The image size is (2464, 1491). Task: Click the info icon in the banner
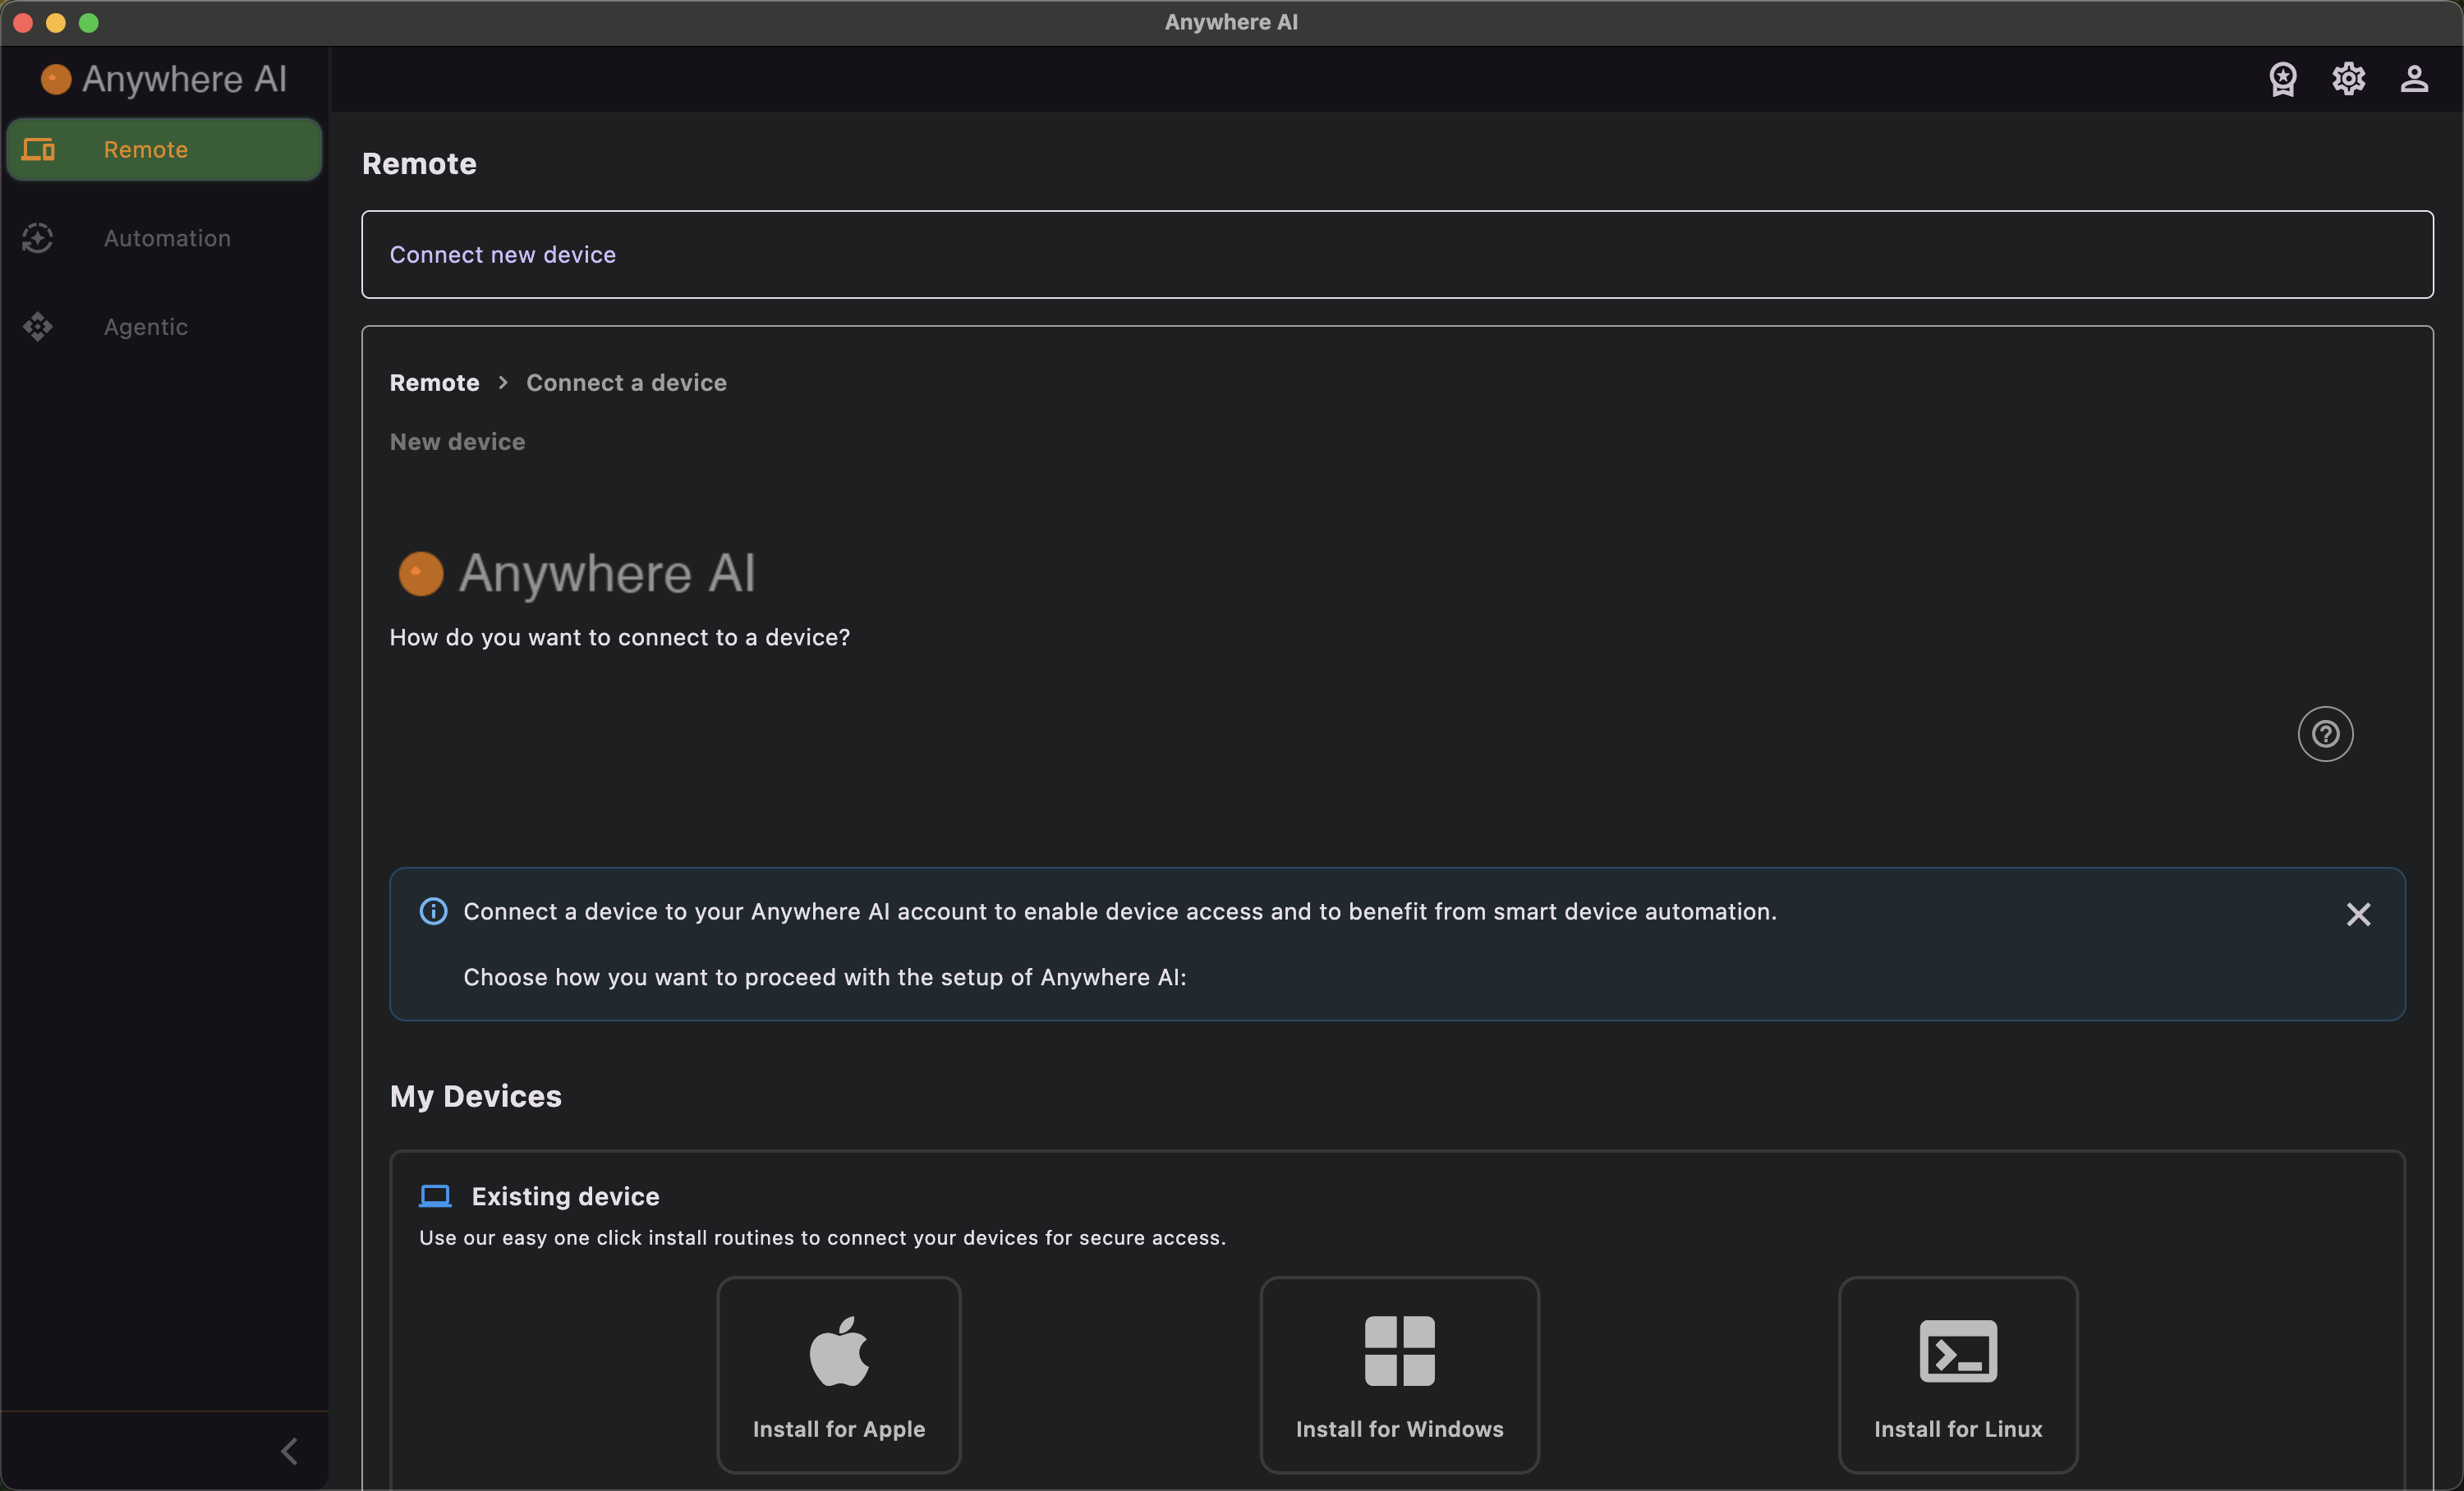point(433,911)
